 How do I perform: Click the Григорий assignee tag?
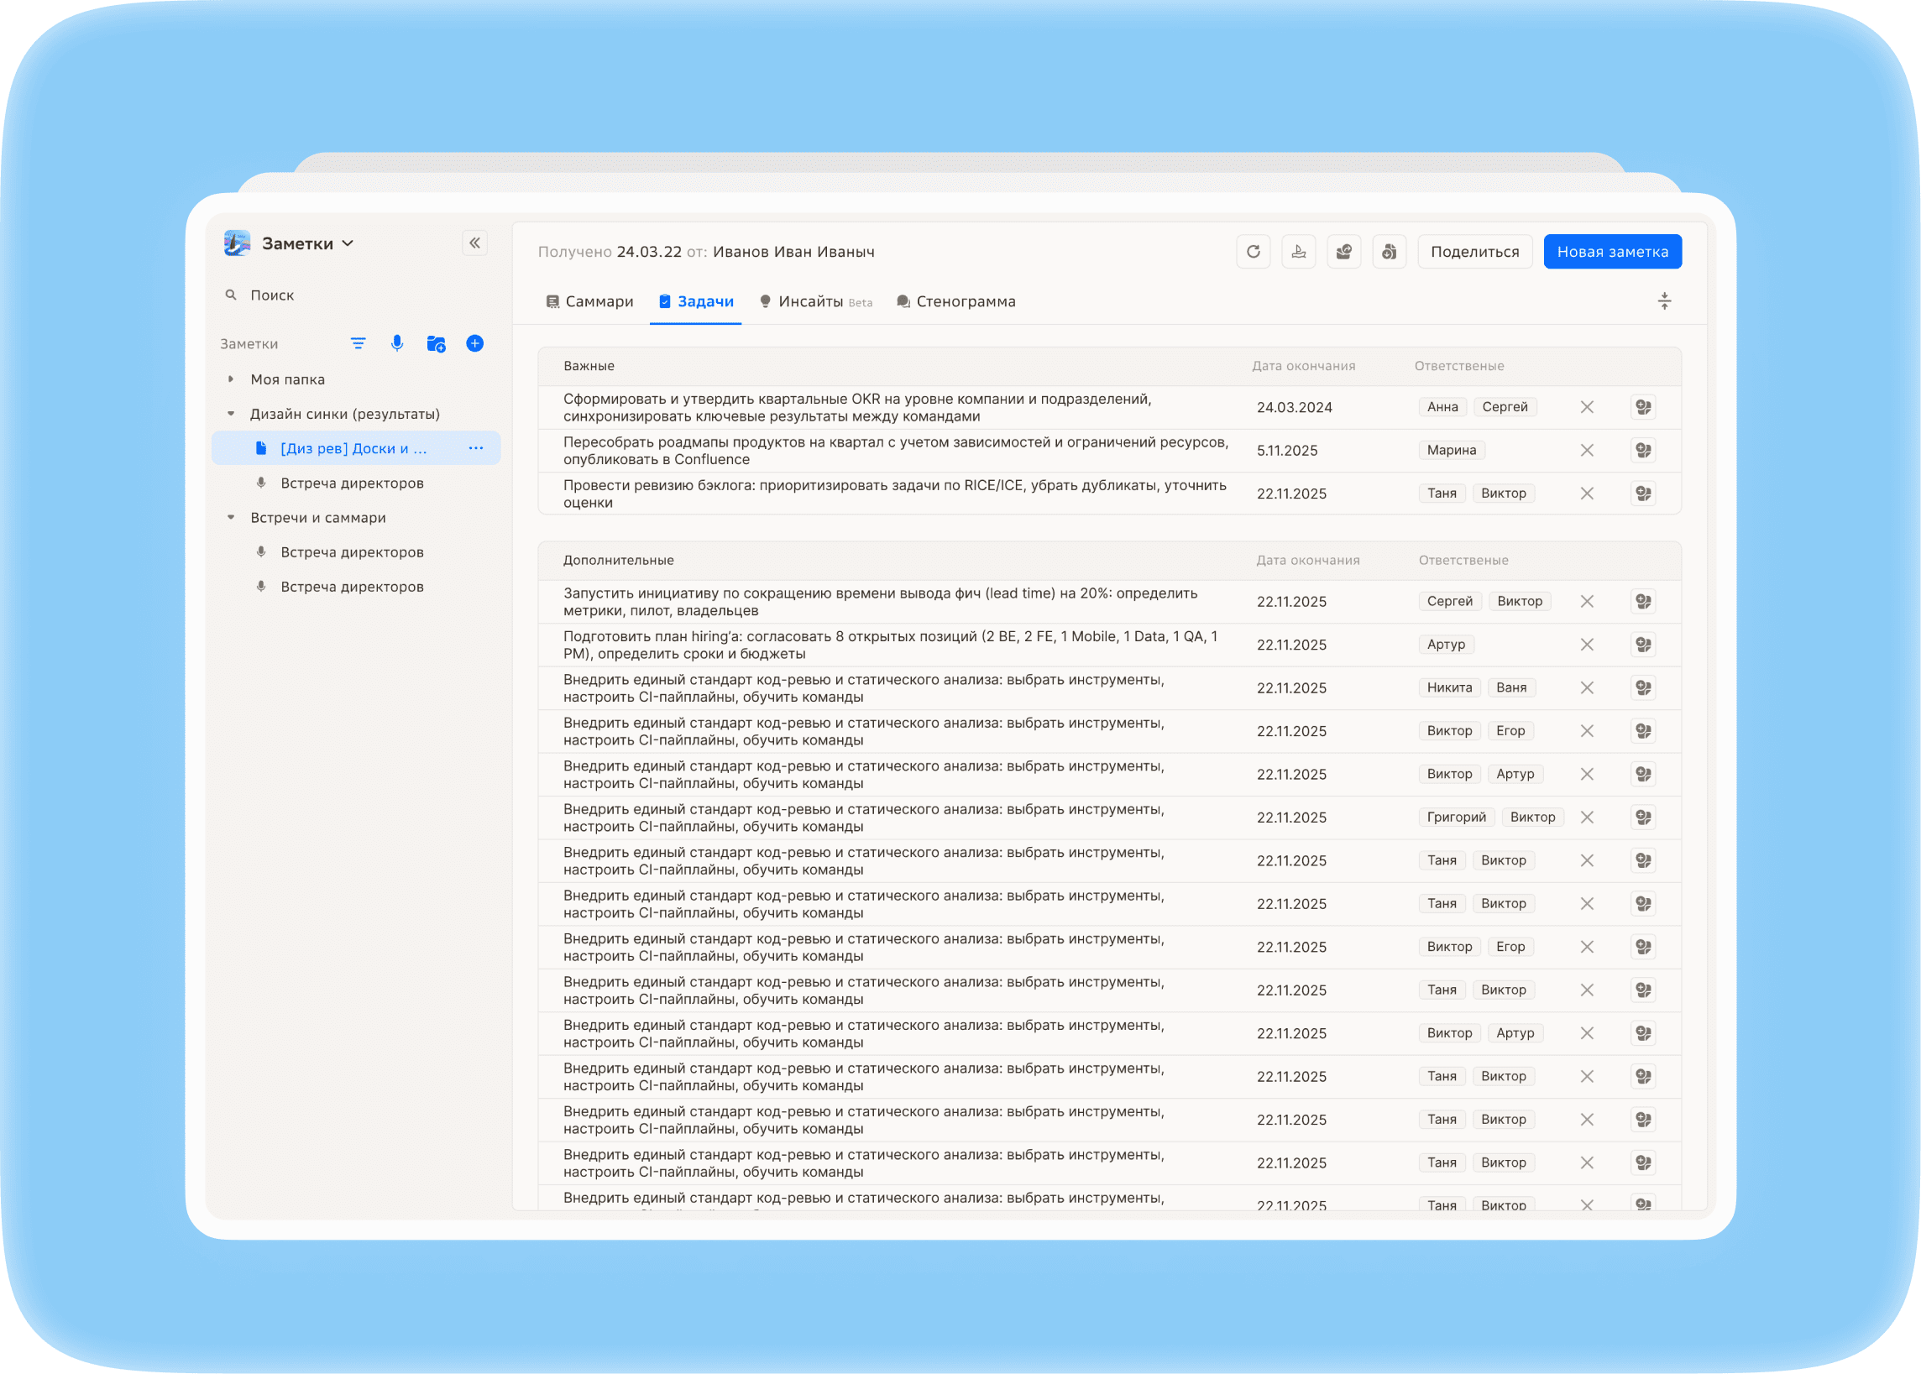tap(1456, 818)
